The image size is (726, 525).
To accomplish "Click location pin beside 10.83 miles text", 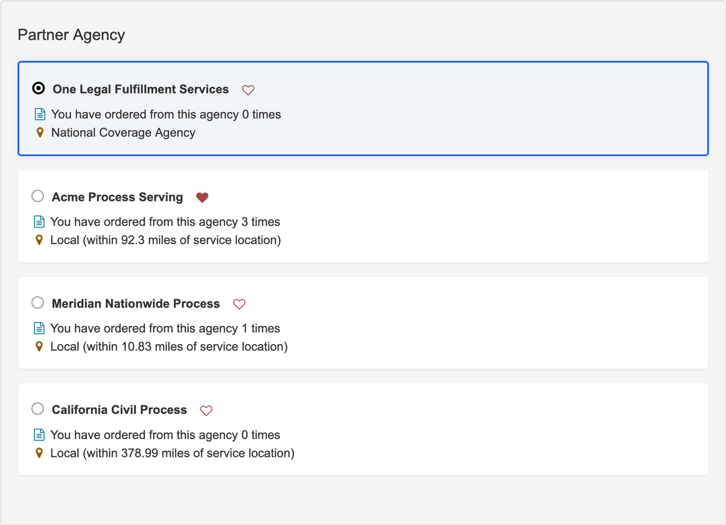I will click(x=39, y=346).
